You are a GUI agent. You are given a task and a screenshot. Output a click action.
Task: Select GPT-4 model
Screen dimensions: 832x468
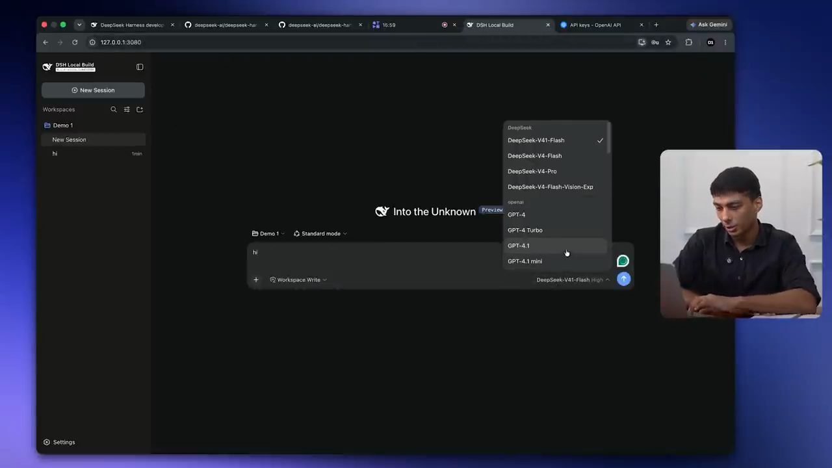[x=556, y=214]
